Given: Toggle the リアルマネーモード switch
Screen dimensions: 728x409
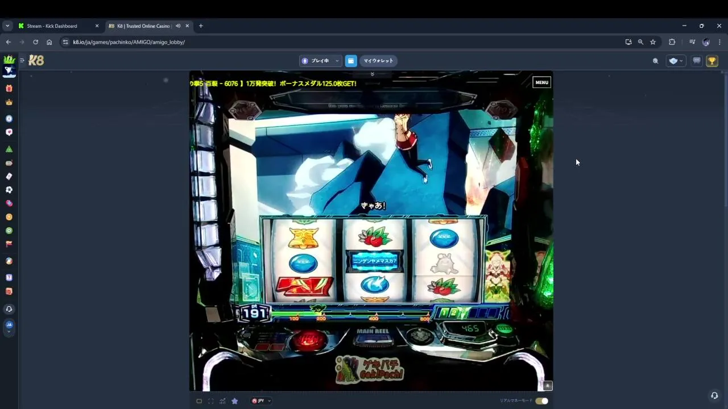Looking at the screenshot, I should pos(541,401).
